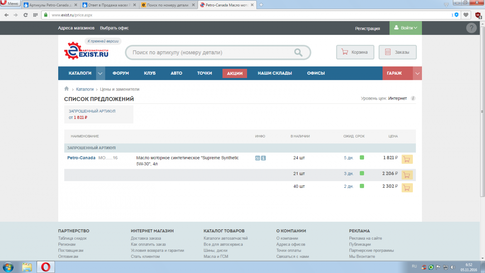Reload the page
Screen dimensions: 485x273
click(x=26, y=15)
